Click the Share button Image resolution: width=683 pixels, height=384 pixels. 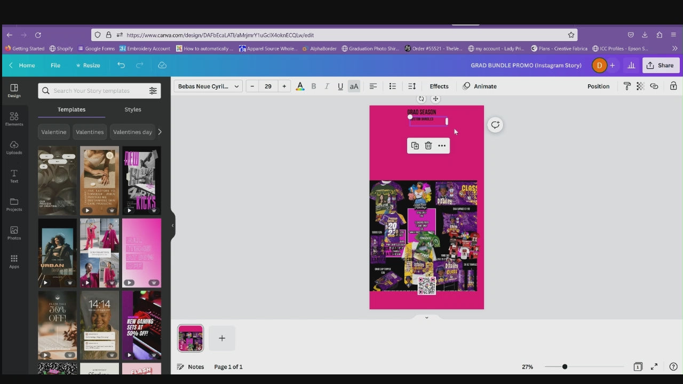coord(661,65)
